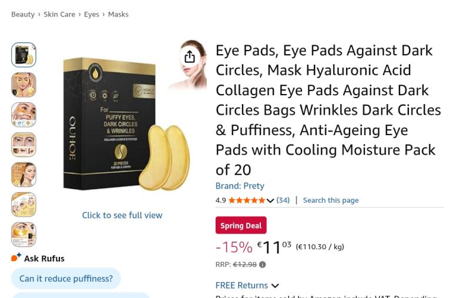Click the five-star rating icons
This screenshot has width=453, height=298.
[x=247, y=200]
